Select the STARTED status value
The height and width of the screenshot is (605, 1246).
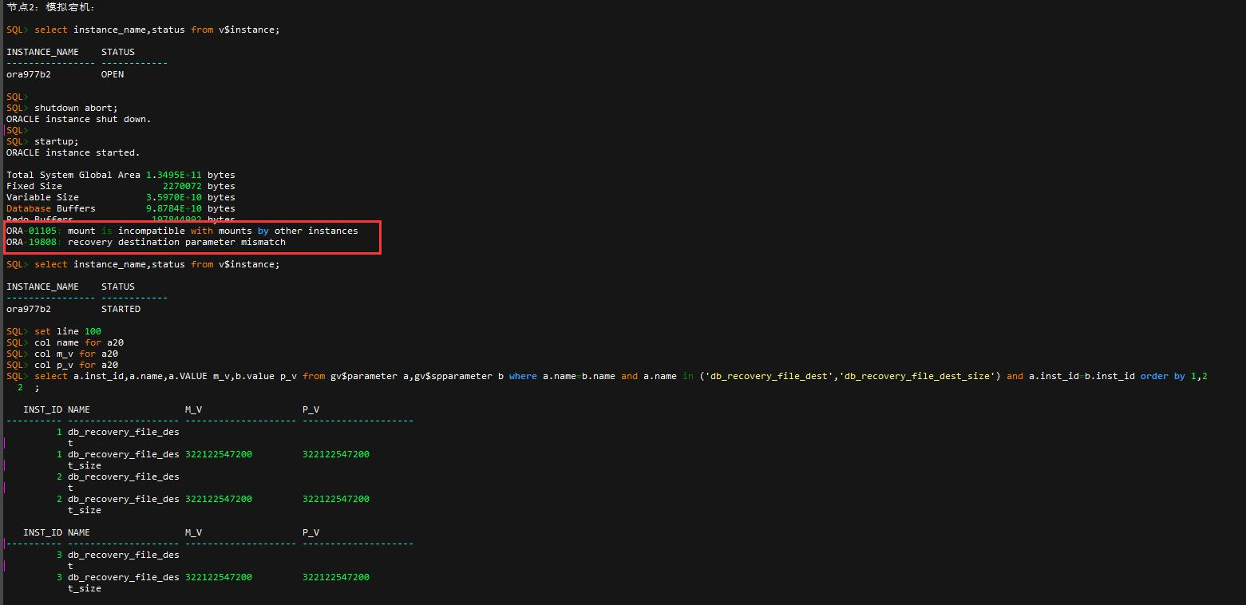(x=121, y=309)
